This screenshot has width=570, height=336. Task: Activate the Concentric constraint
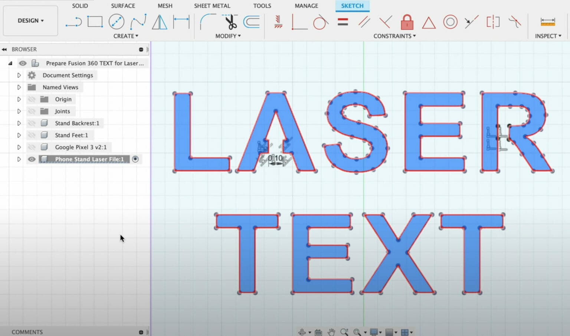coord(450,22)
